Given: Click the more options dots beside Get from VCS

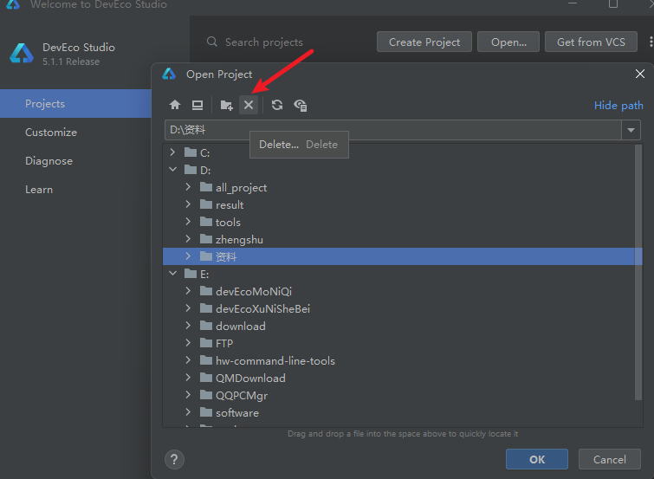Looking at the screenshot, I should [x=651, y=42].
